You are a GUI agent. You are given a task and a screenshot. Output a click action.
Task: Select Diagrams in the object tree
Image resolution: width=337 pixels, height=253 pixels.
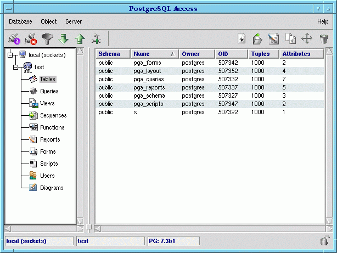[x=52, y=188]
